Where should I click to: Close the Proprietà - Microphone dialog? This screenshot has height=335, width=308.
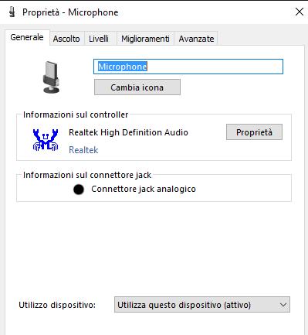[x=300, y=12]
